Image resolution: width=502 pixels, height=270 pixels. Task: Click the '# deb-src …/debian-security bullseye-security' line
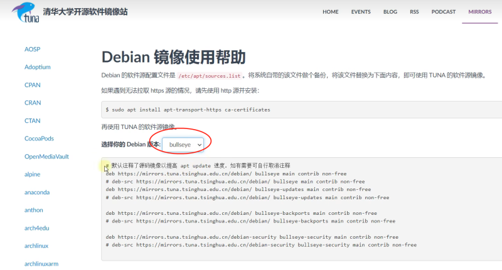[261, 245]
